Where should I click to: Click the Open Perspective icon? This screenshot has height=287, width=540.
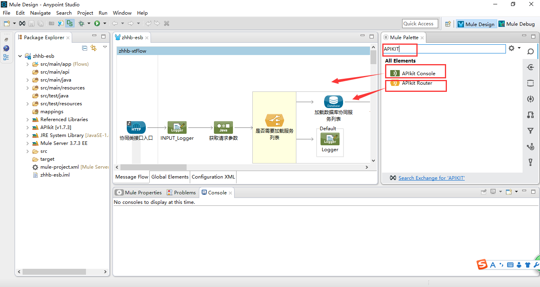(x=448, y=24)
